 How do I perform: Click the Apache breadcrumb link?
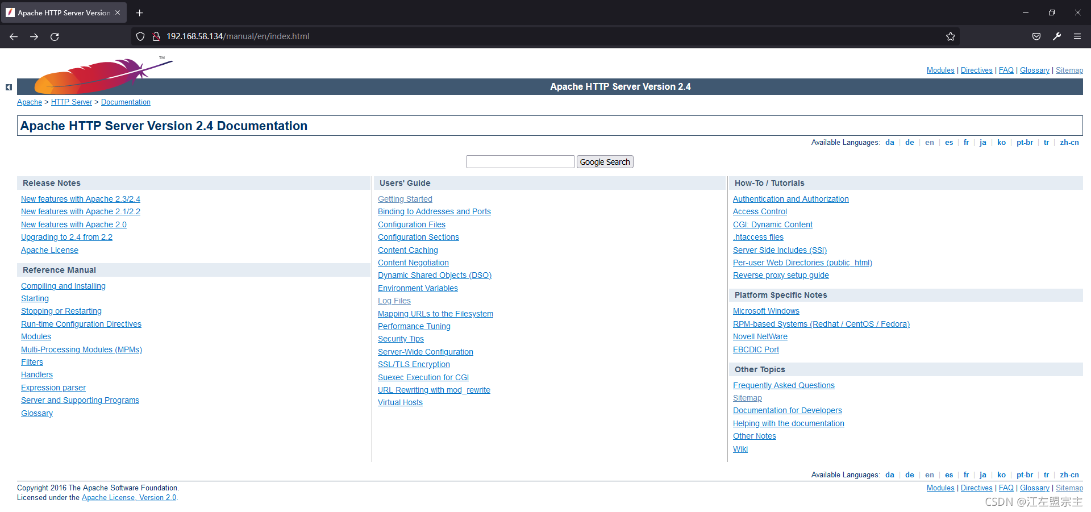pos(30,102)
